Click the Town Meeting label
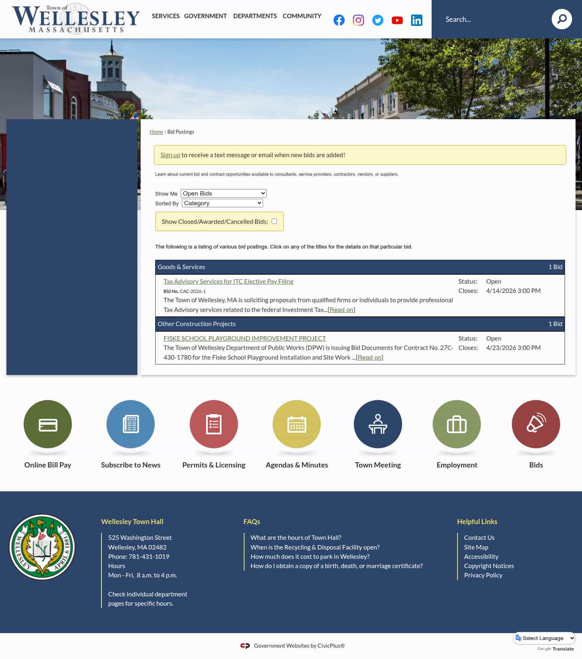Viewport: 582px width, 659px height. [x=378, y=465]
